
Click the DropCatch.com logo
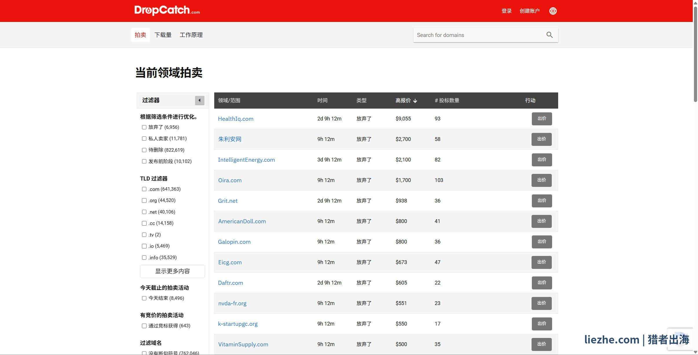pyautogui.click(x=167, y=10)
